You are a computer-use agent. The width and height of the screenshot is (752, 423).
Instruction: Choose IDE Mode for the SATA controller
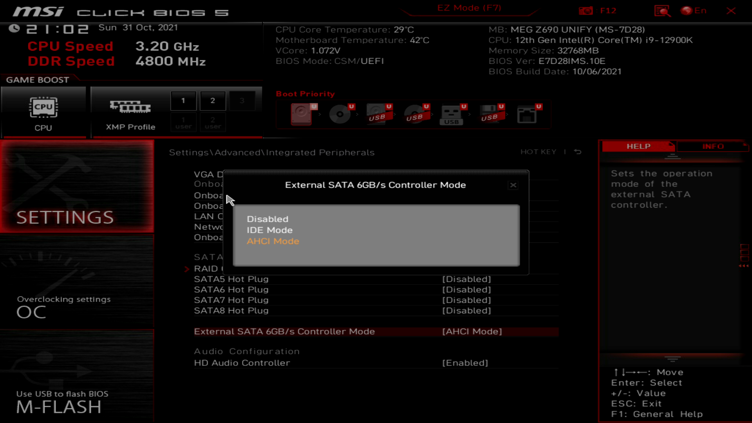point(269,230)
